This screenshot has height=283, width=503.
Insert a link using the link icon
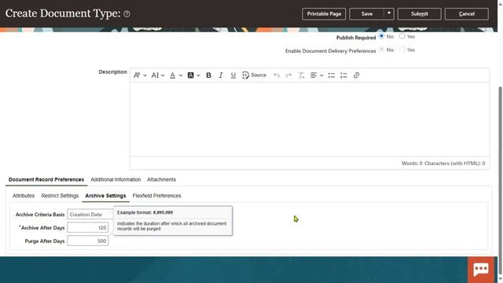point(356,75)
